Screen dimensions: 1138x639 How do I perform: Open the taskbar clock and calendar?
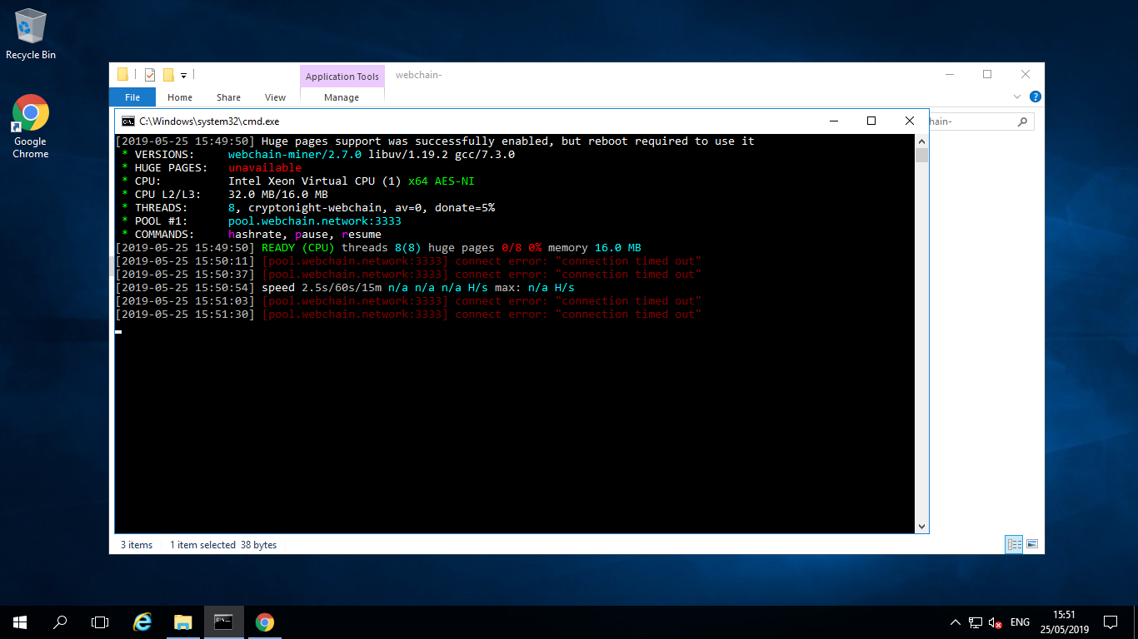point(1064,622)
